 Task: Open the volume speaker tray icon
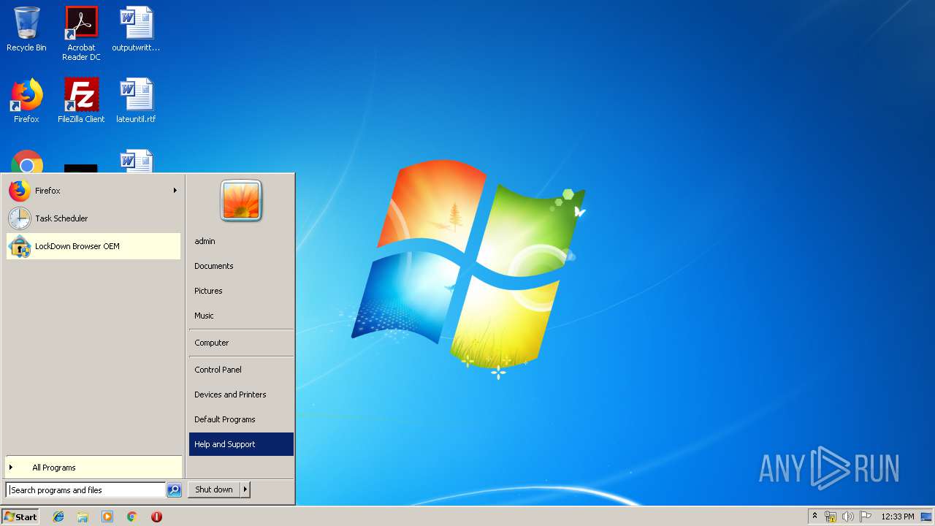848,517
